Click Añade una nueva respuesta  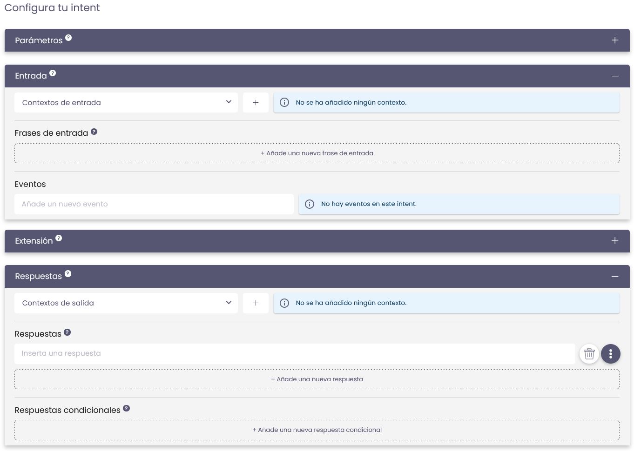tap(317, 379)
